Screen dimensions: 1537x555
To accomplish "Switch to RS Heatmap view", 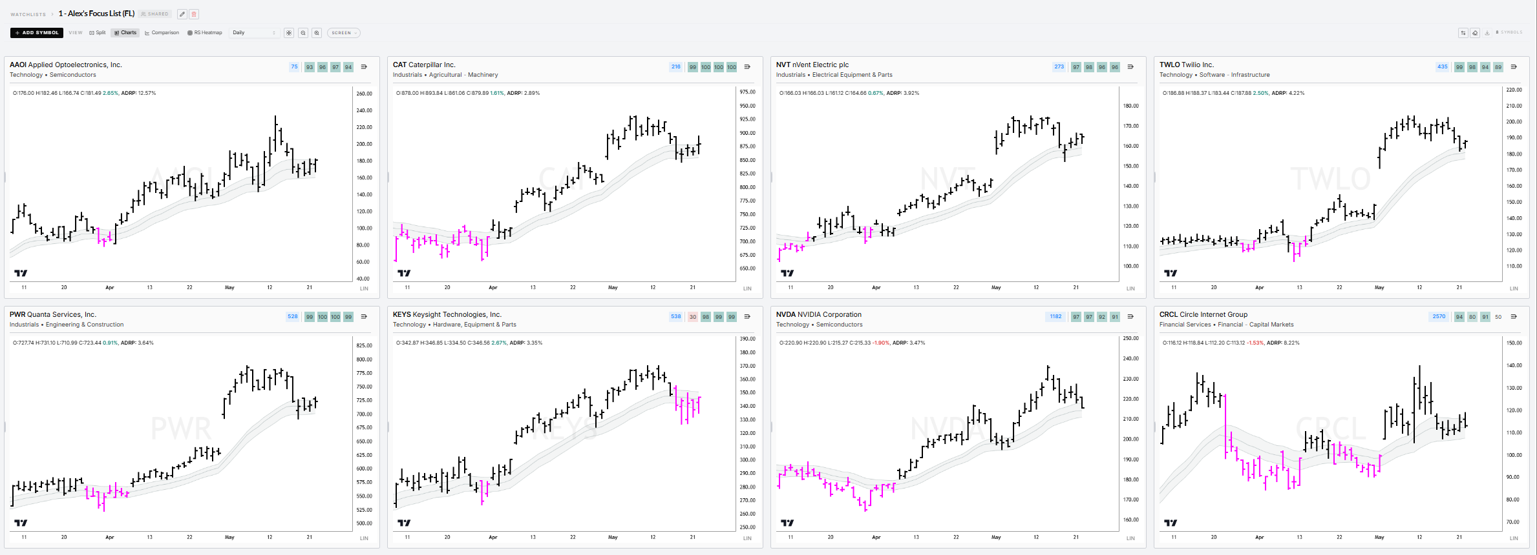I will (205, 33).
